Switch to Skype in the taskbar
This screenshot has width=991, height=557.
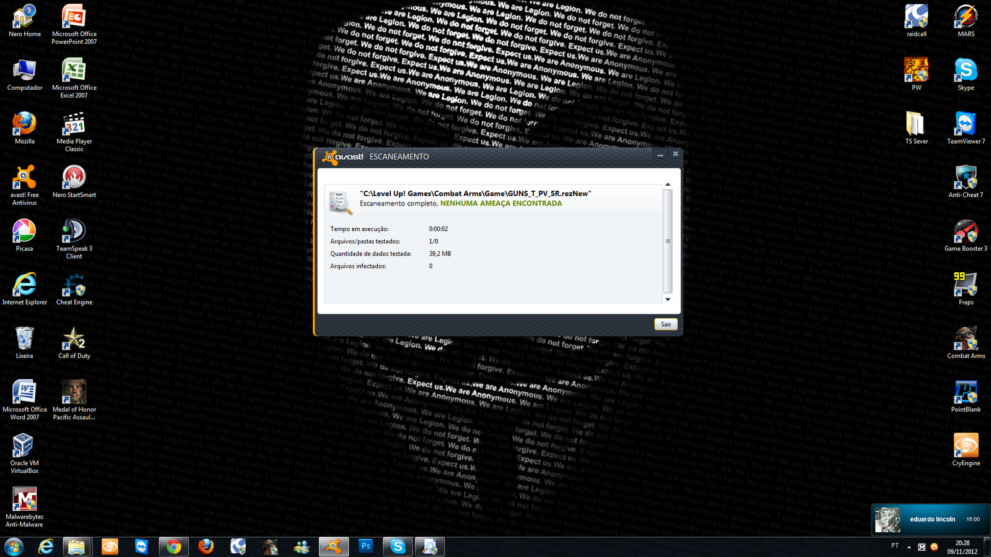(398, 546)
